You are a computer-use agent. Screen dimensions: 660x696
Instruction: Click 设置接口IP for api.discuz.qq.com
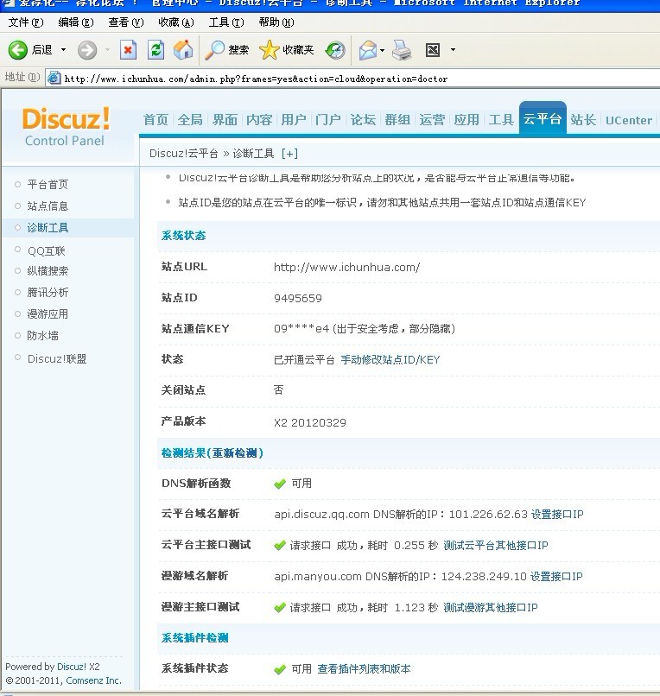(557, 514)
